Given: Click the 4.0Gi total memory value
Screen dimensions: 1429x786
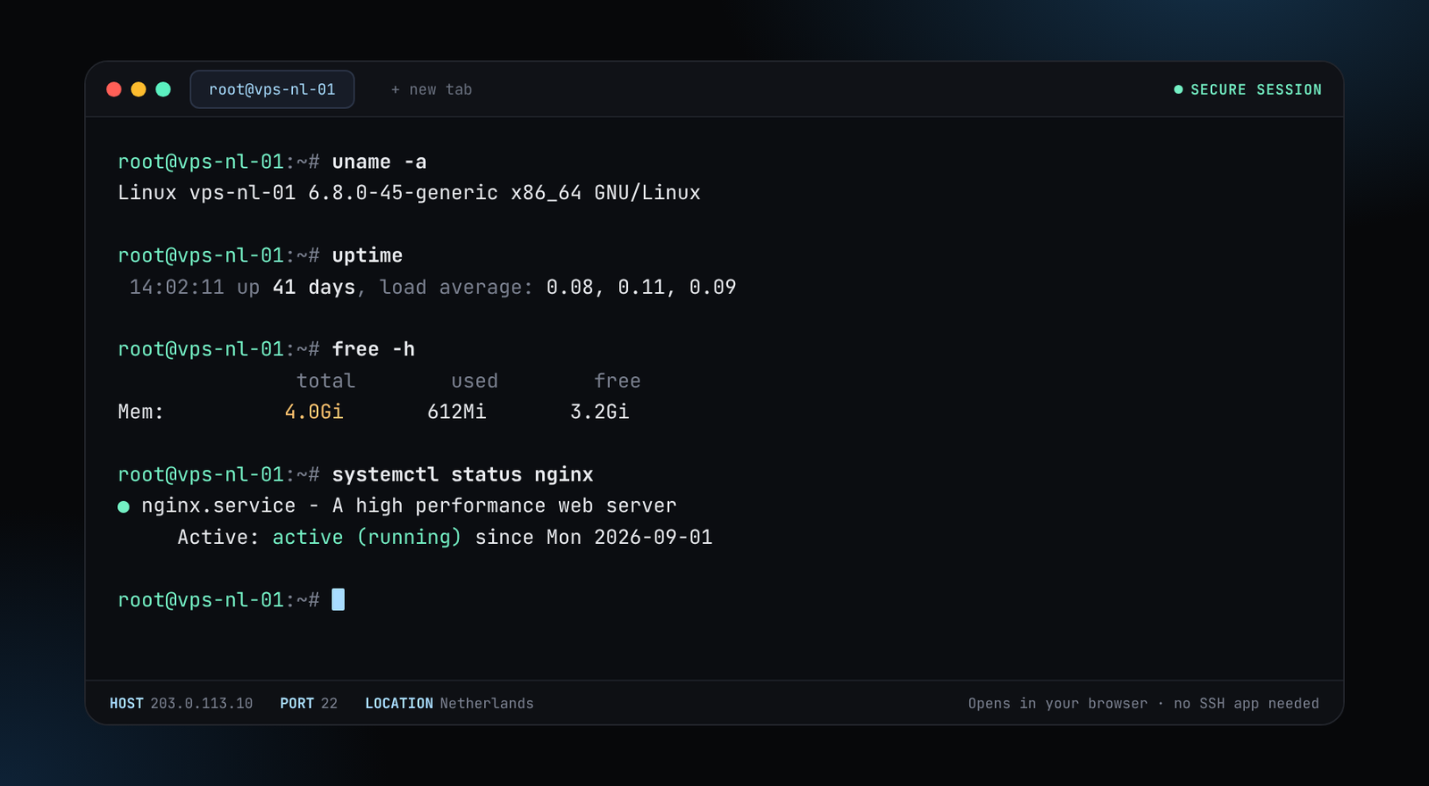Looking at the screenshot, I should click(x=313, y=412).
